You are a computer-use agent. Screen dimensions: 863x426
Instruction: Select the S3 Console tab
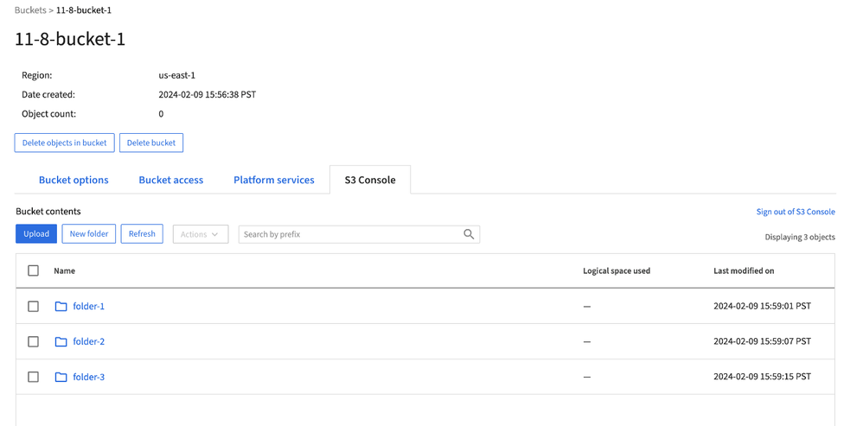click(x=370, y=180)
